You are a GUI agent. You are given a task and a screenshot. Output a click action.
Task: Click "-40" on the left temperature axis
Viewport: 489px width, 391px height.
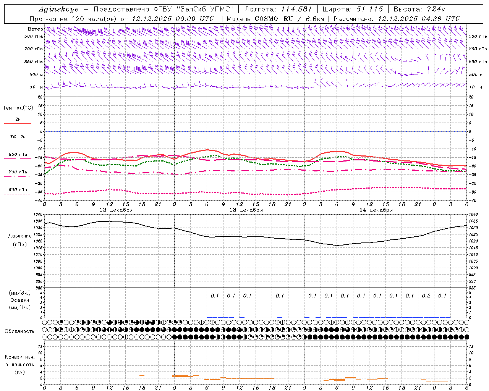point(39,200)
